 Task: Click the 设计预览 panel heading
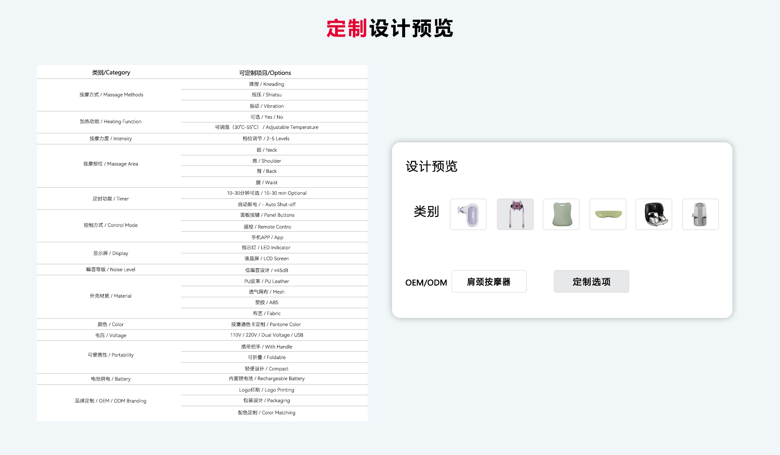coord(431,166)
